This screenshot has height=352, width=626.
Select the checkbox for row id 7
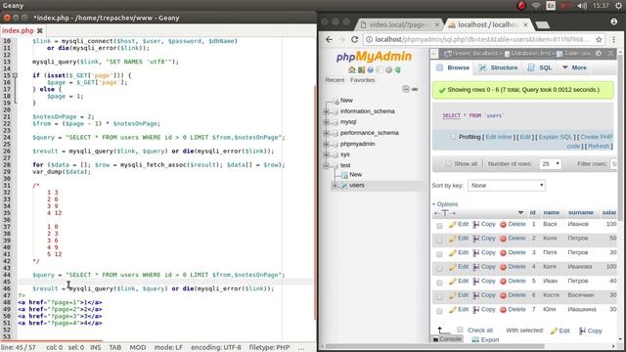439,311
